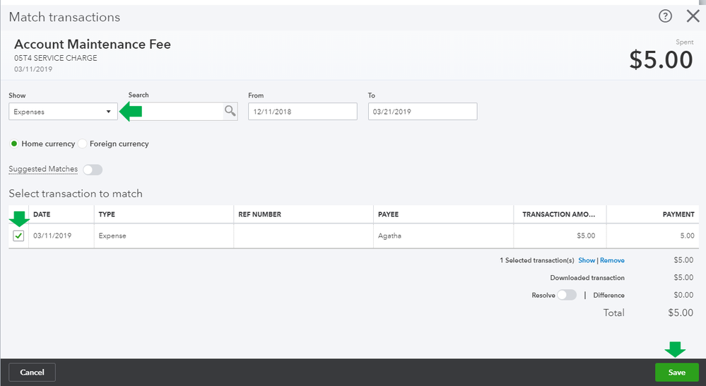Close the Match transactions dialog
The image size is (706, 386).
[x=693, y=16]
